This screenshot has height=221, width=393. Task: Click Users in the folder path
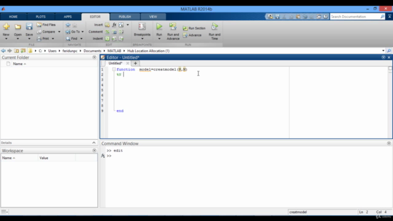tap(52, 51)
